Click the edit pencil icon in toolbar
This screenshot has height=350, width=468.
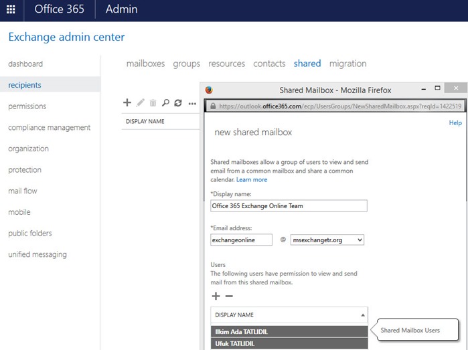[x=141, y=103]
